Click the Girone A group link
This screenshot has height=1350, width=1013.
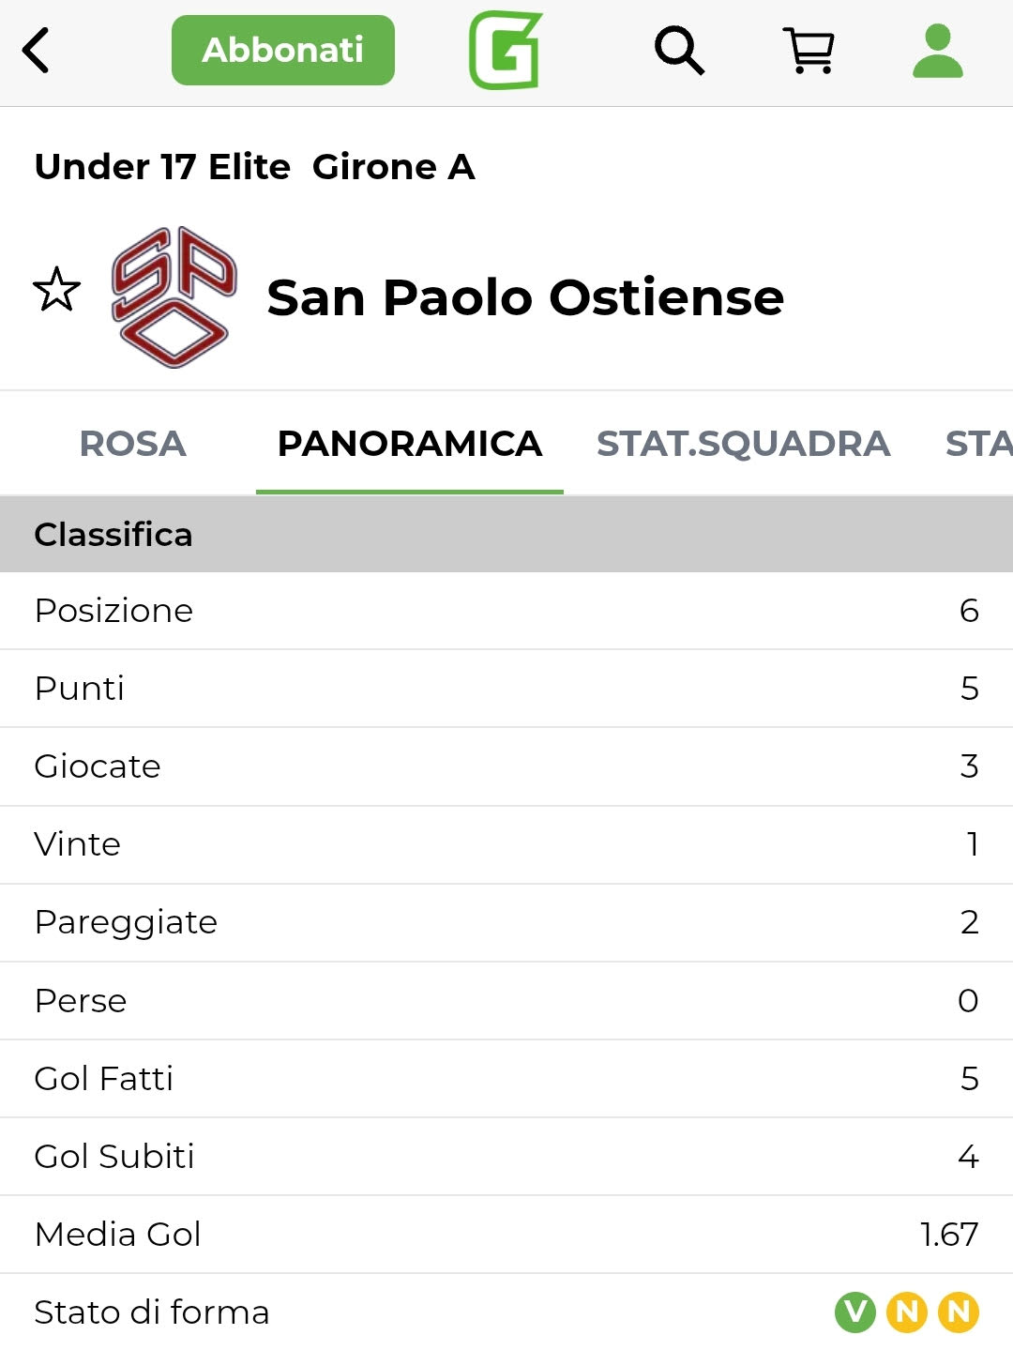[x=393, y=167]
